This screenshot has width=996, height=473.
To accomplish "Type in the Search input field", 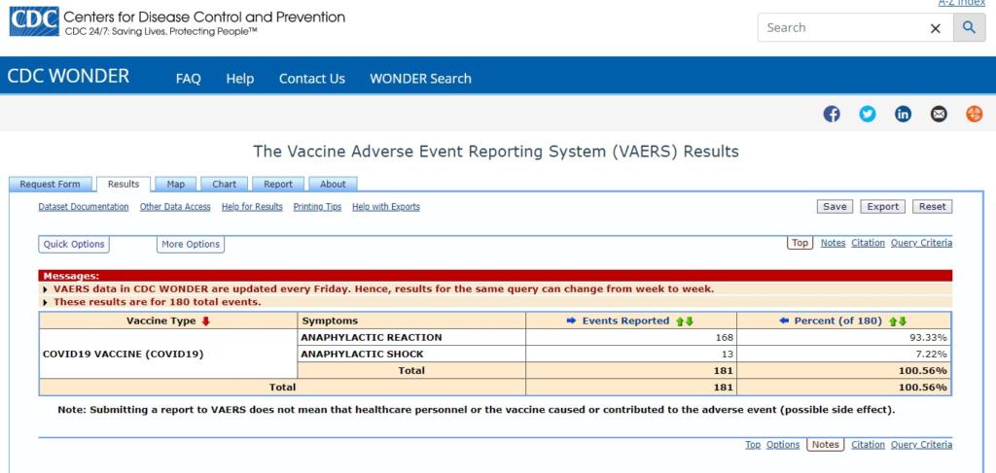I will pos(841,28).
